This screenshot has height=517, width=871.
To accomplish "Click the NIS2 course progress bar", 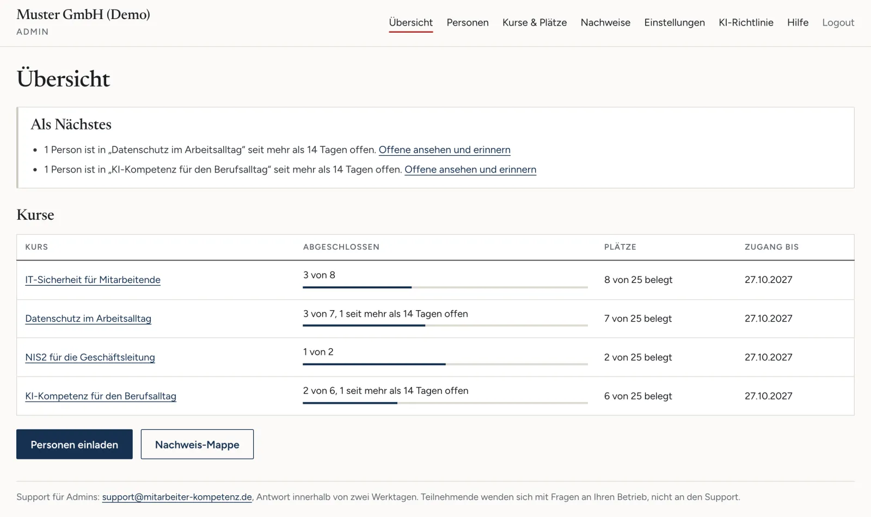I will coord(445,364).
